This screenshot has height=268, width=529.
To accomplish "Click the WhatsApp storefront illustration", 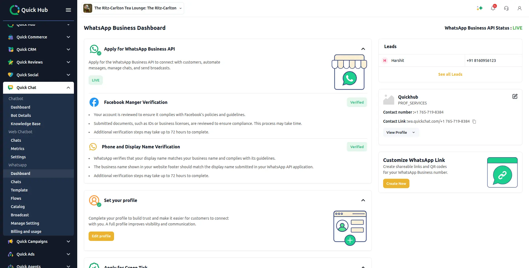I will point(349,72).
